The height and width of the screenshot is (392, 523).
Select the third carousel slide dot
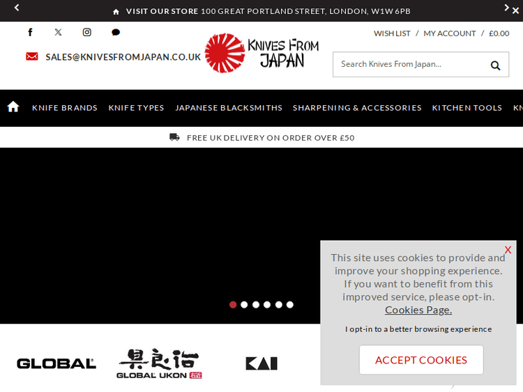pos(256,304)
